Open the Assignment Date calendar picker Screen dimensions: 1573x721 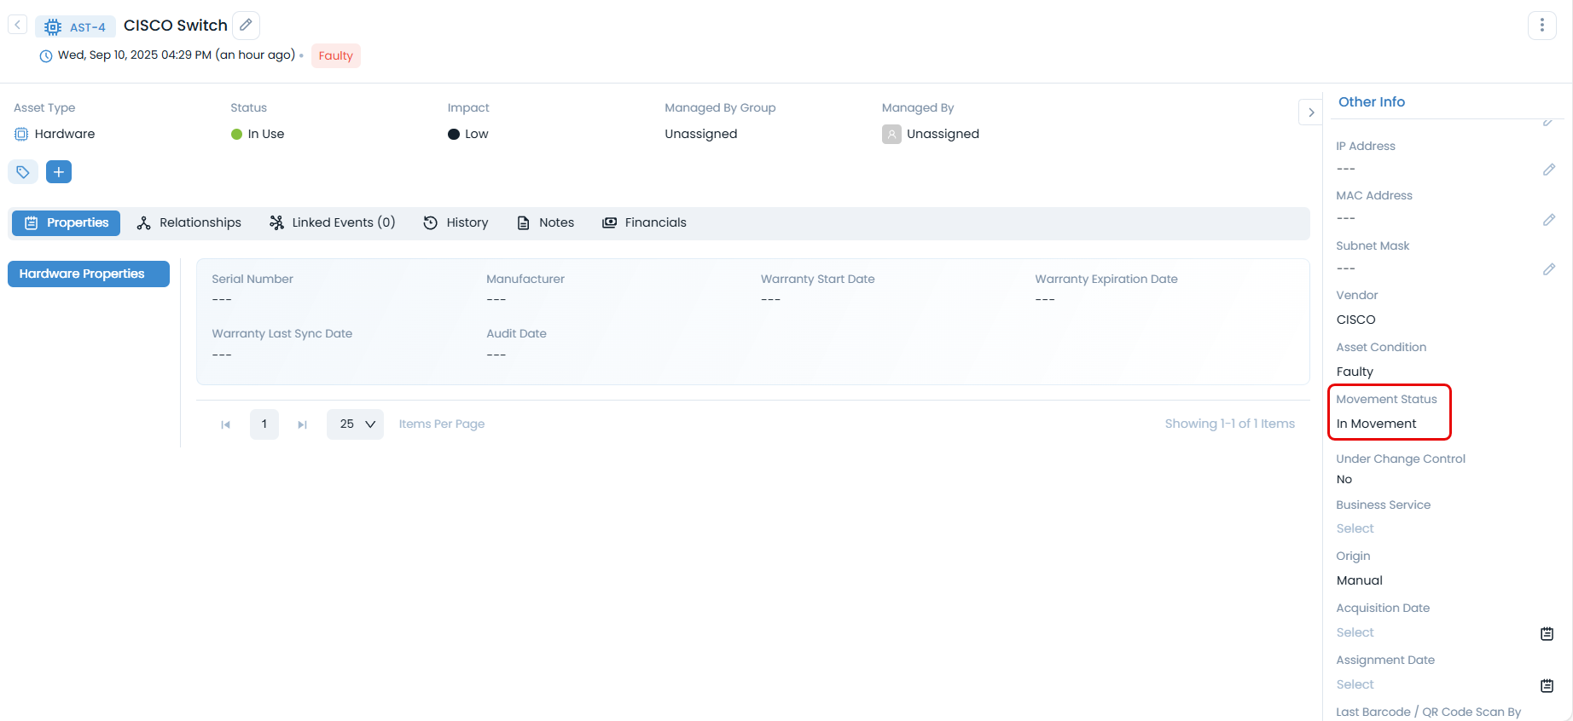(x=1547, y=685)
